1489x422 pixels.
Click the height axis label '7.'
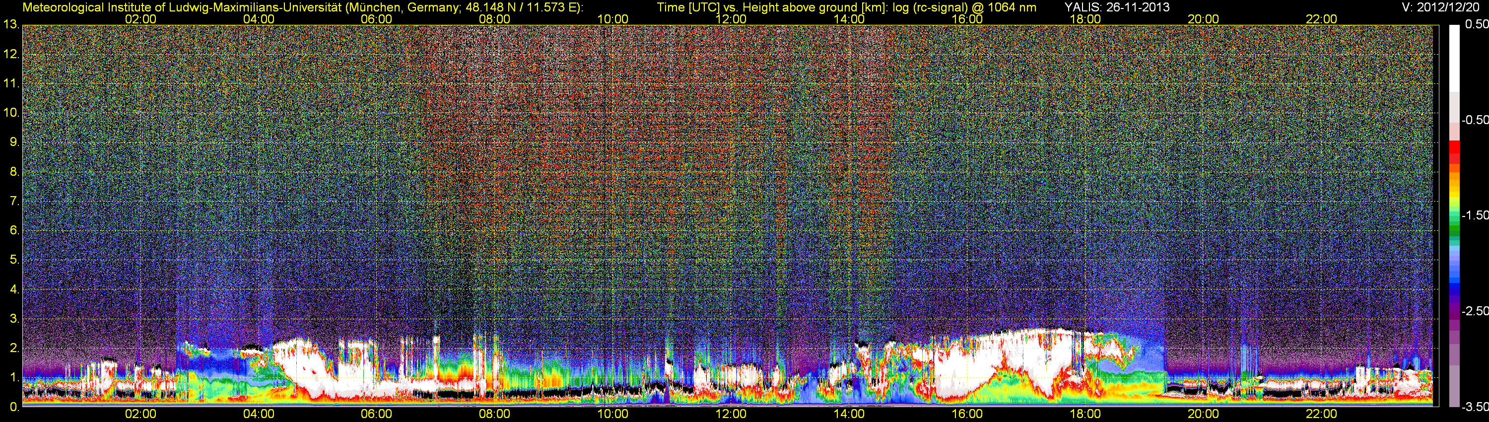click(x=14, y=201)
